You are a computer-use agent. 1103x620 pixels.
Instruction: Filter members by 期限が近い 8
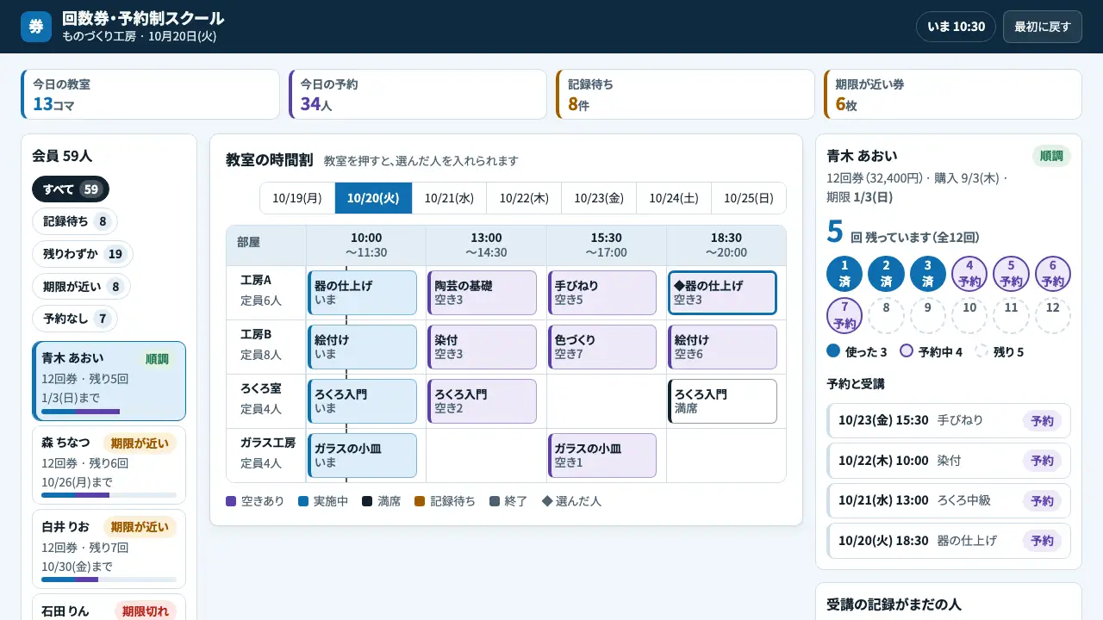pos(81,287)
